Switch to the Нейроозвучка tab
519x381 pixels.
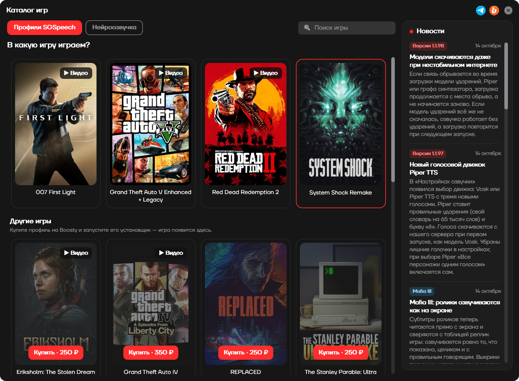tap(114, 27)
